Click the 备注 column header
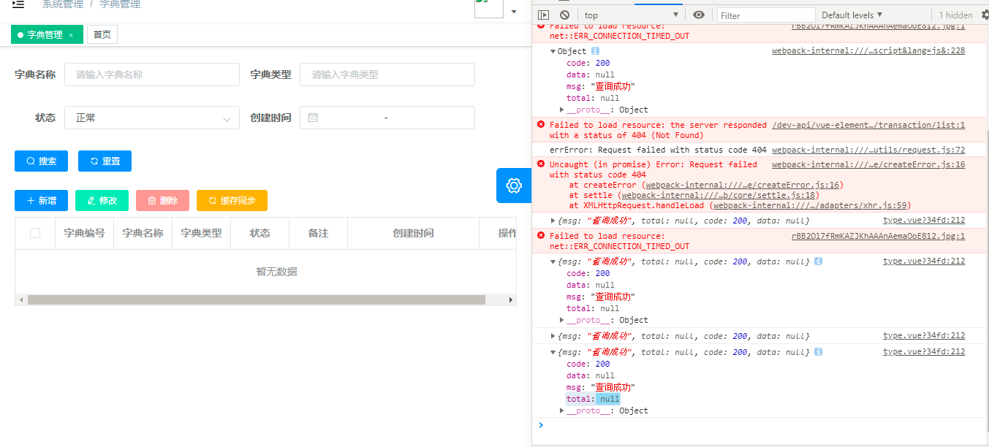The image size is (989, 447). coord(318,233)
